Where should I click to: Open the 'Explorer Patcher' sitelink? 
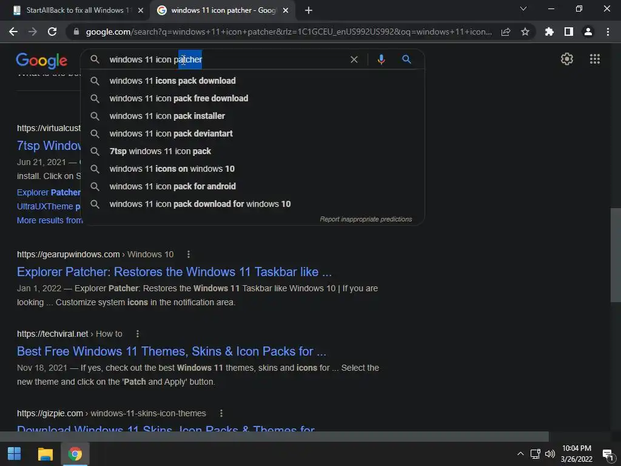click(49, 192)
